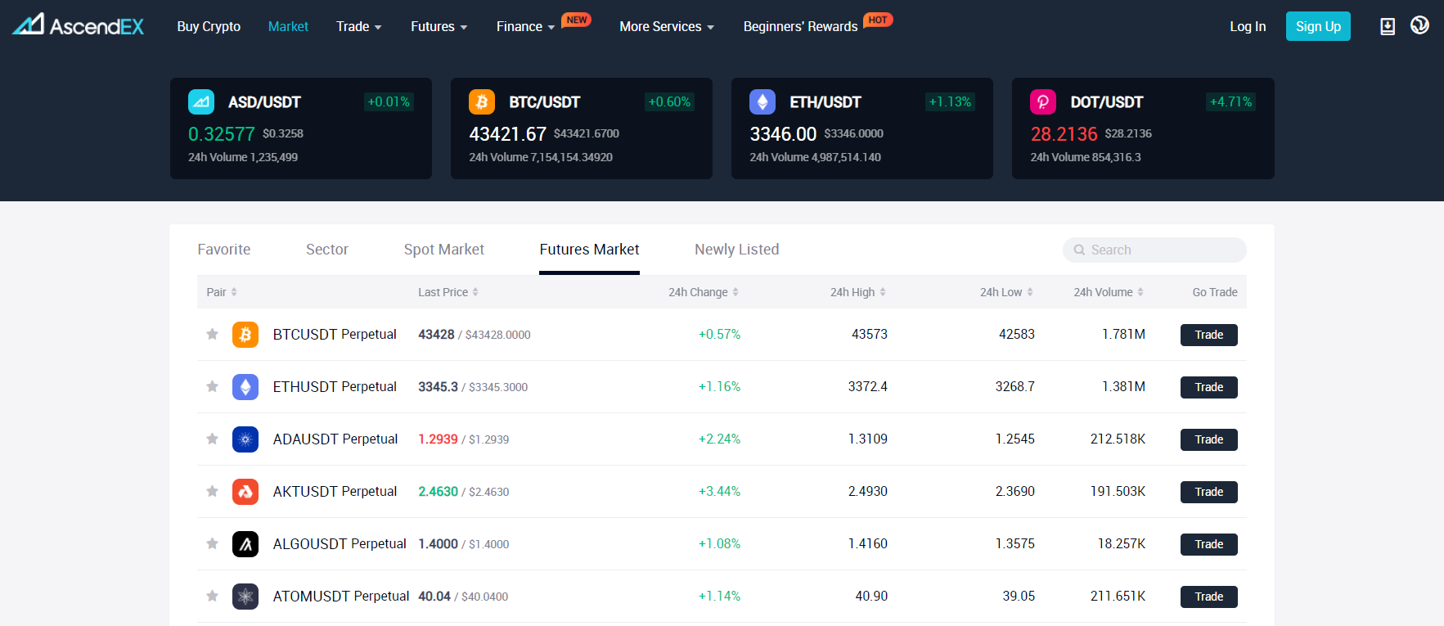Switch to the Newly Listed tab
The image size is (1444, 626).
point(737,250)
